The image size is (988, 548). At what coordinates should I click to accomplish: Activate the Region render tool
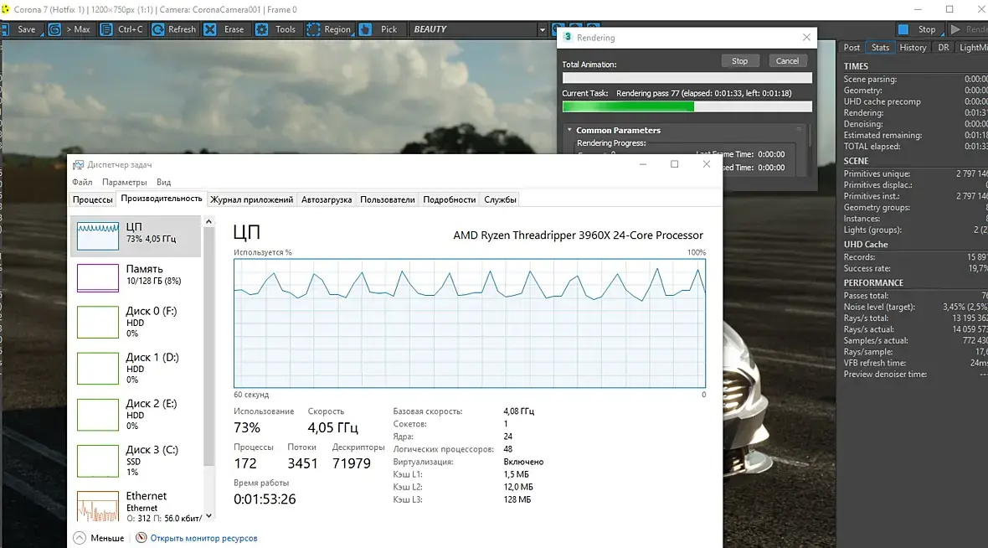[329, 29]
